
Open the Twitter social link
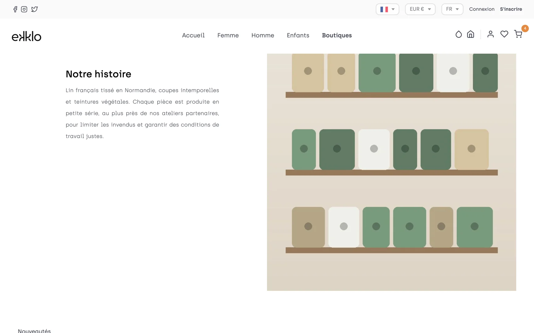click(x=35, y=9)
